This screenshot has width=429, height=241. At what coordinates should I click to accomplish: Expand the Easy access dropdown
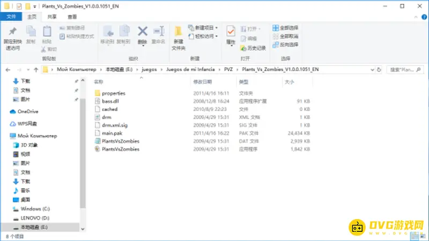pos(217,36)
